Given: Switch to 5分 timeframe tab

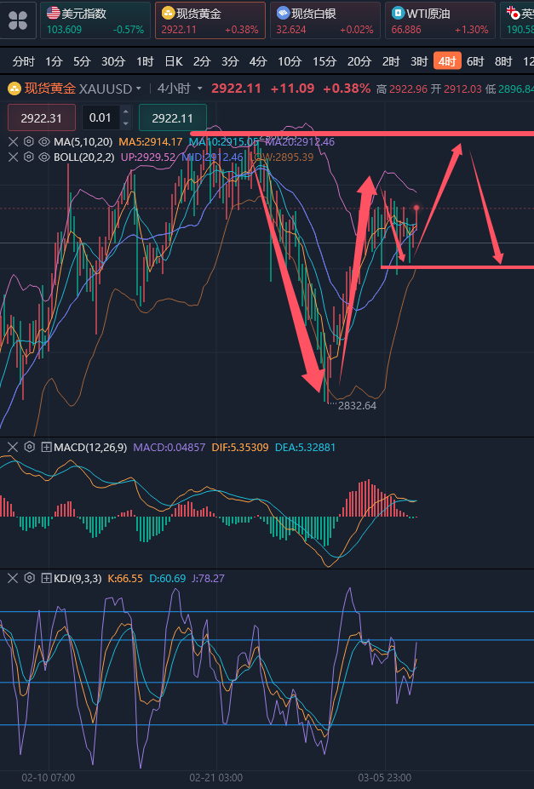Looking at the screenshot, I should tap(82, 62).
